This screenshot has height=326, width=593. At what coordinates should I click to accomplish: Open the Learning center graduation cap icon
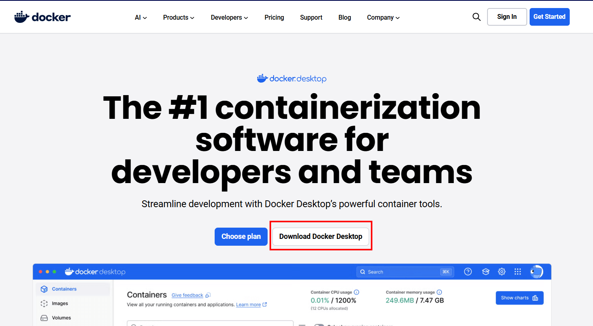click(x=485, y=272)
